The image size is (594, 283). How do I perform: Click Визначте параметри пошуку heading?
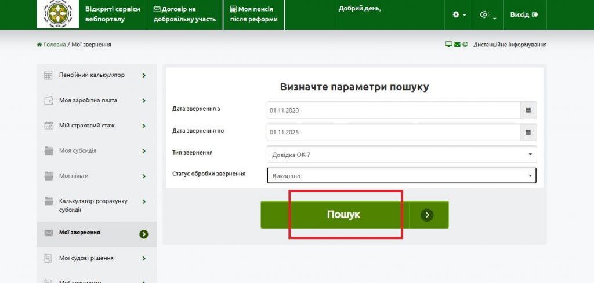354,87
